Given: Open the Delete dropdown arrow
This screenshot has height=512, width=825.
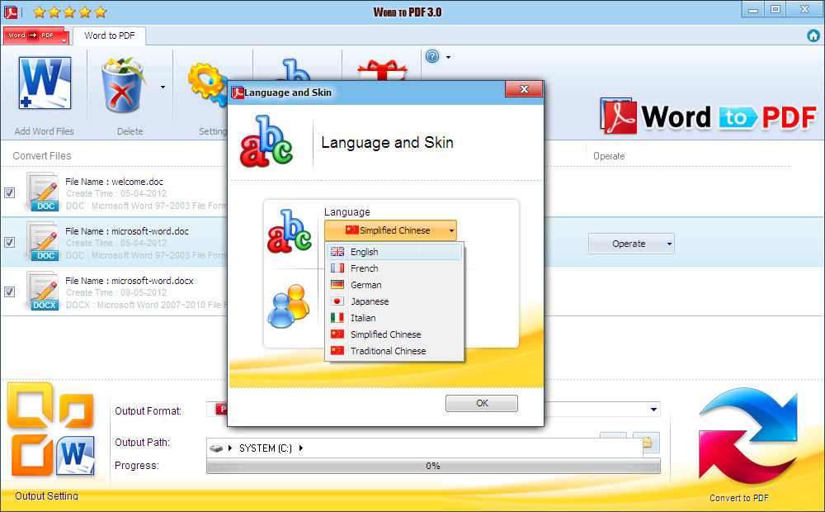Looking at the screenshot, I should pyautogui.click(x=163, y=87).
